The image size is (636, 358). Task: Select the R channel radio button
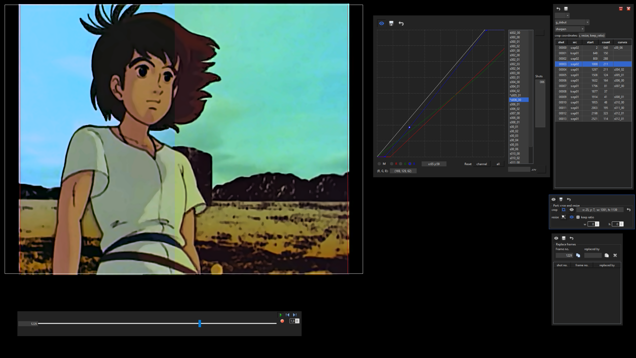click(x=392, y=164)
